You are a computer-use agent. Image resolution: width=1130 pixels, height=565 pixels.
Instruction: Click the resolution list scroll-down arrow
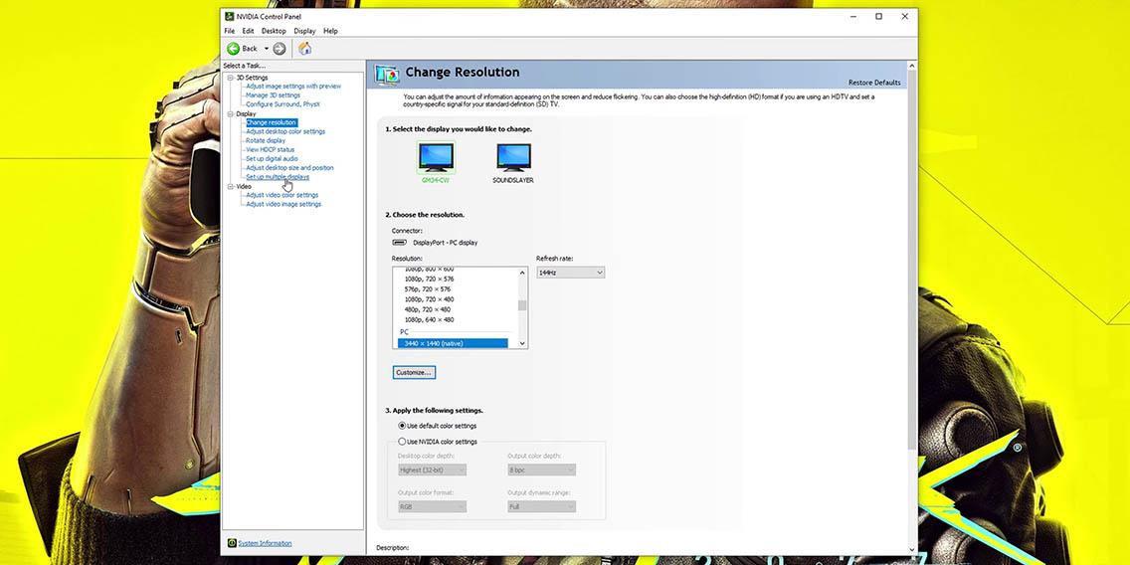pos(522,344)
